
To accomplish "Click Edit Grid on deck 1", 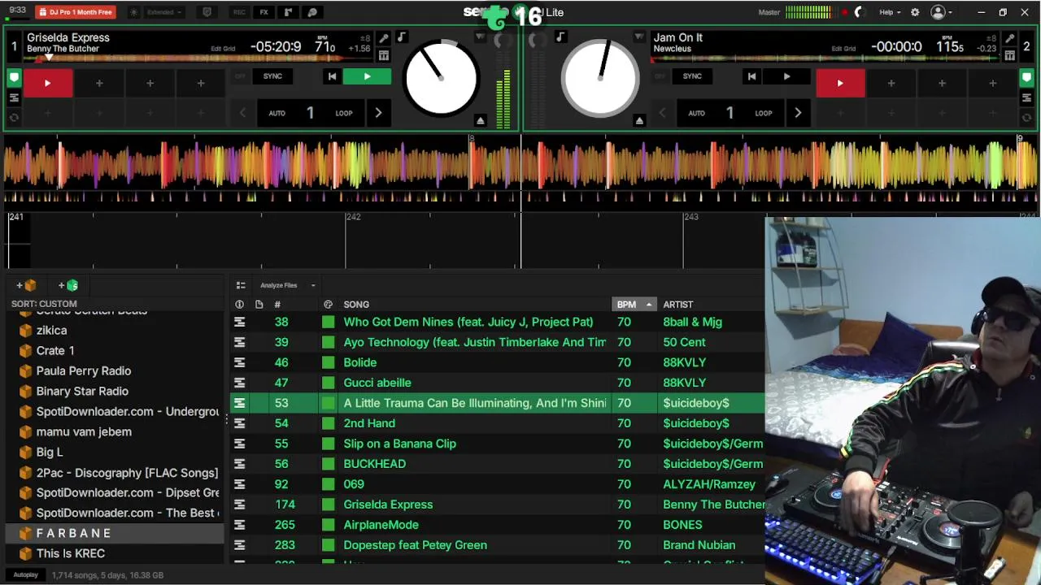I will click(223, 49).
